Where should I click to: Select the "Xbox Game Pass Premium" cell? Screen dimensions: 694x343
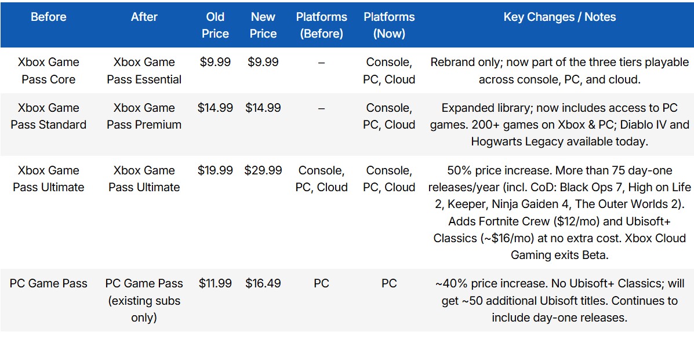click(x=144, y=116)
